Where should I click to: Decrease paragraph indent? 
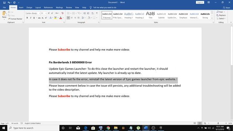click(x=84, y=13)
